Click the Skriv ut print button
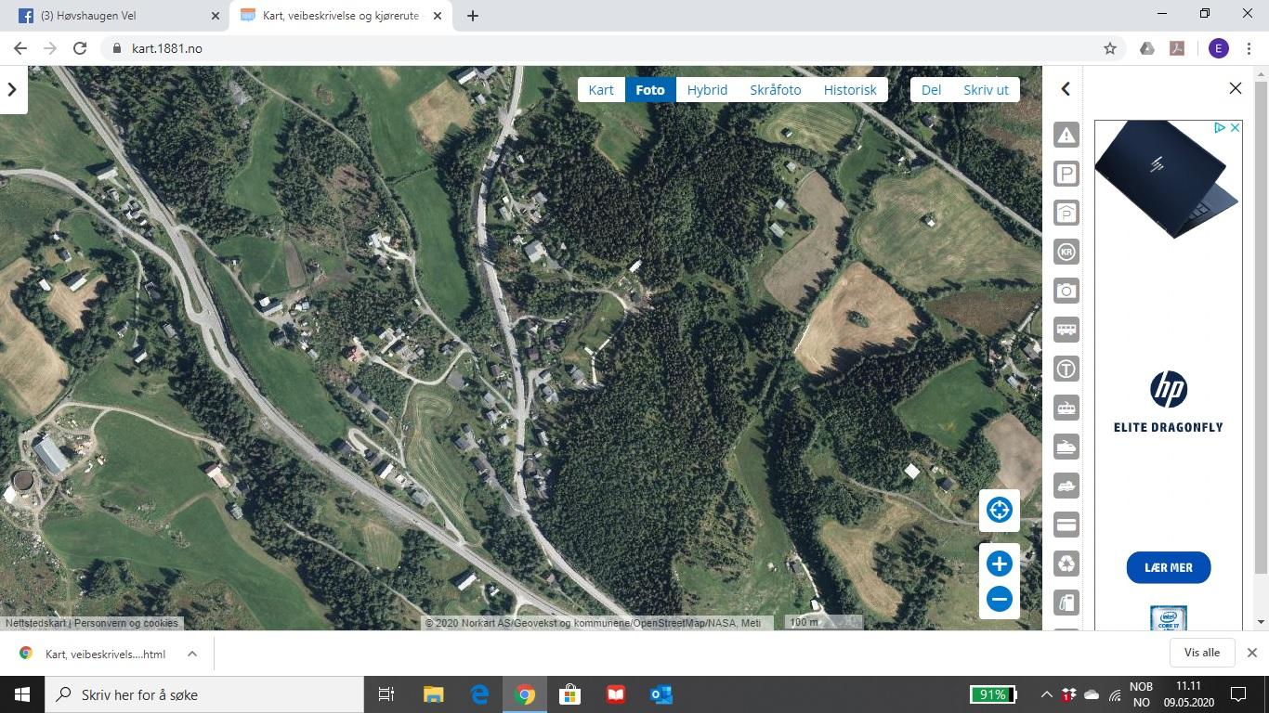This screenshot has width=1269, height=713. (x=986, y=89)
